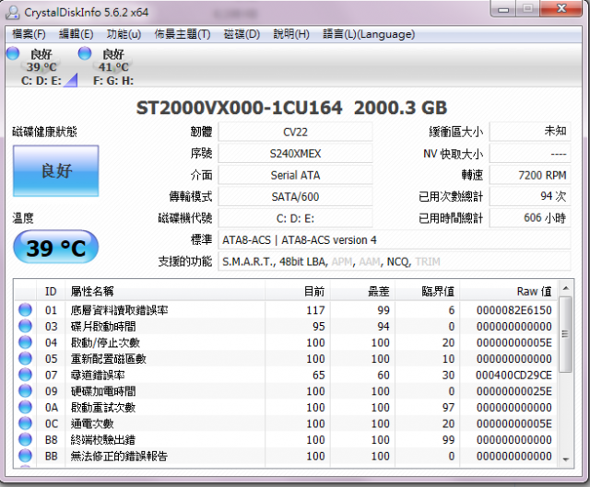Minimize the CrystalDiskInfo window
Viewport: 590px width, 487px height.
tap(503, 9)
